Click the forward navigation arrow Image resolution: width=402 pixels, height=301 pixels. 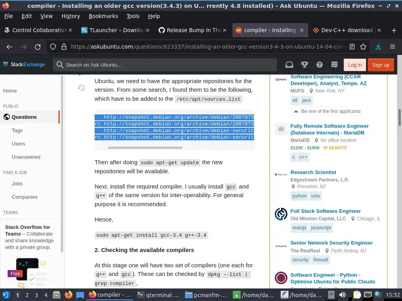pyautogui.click(x=23, y=47)
